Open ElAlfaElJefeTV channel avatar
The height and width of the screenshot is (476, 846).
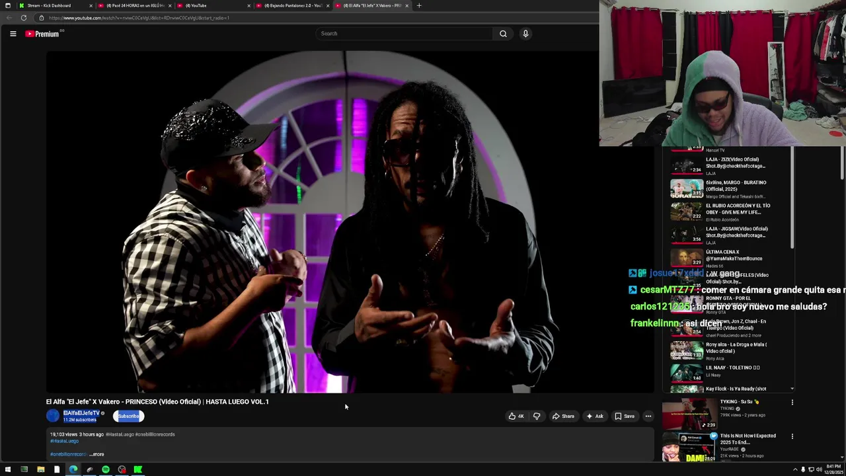[x=53, y=416]
